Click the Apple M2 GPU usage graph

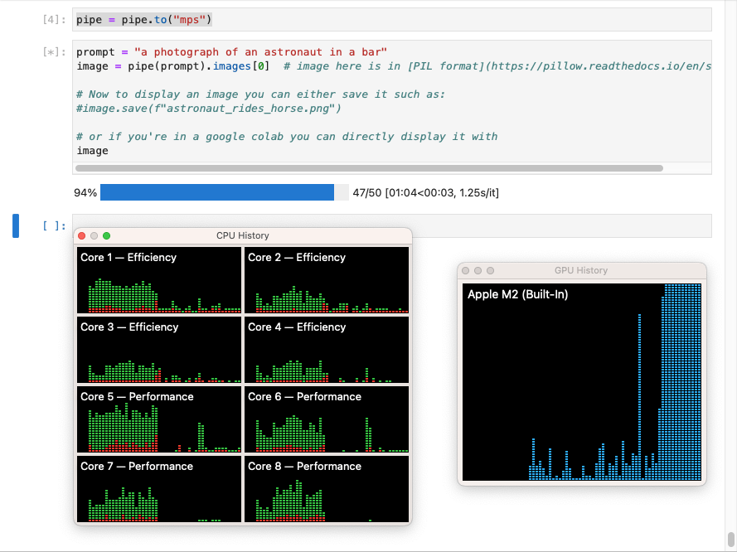click(x=582, y=381)
